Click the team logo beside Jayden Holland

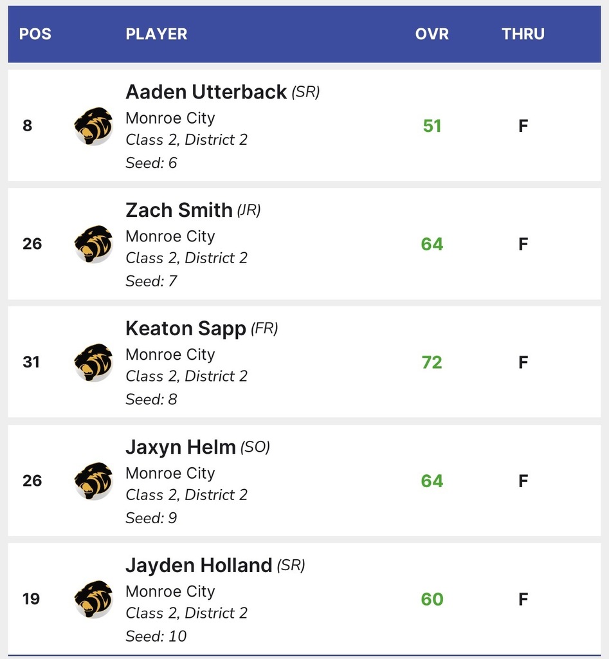93,599
